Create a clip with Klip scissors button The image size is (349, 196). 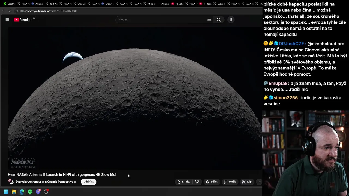click(247, 182)
